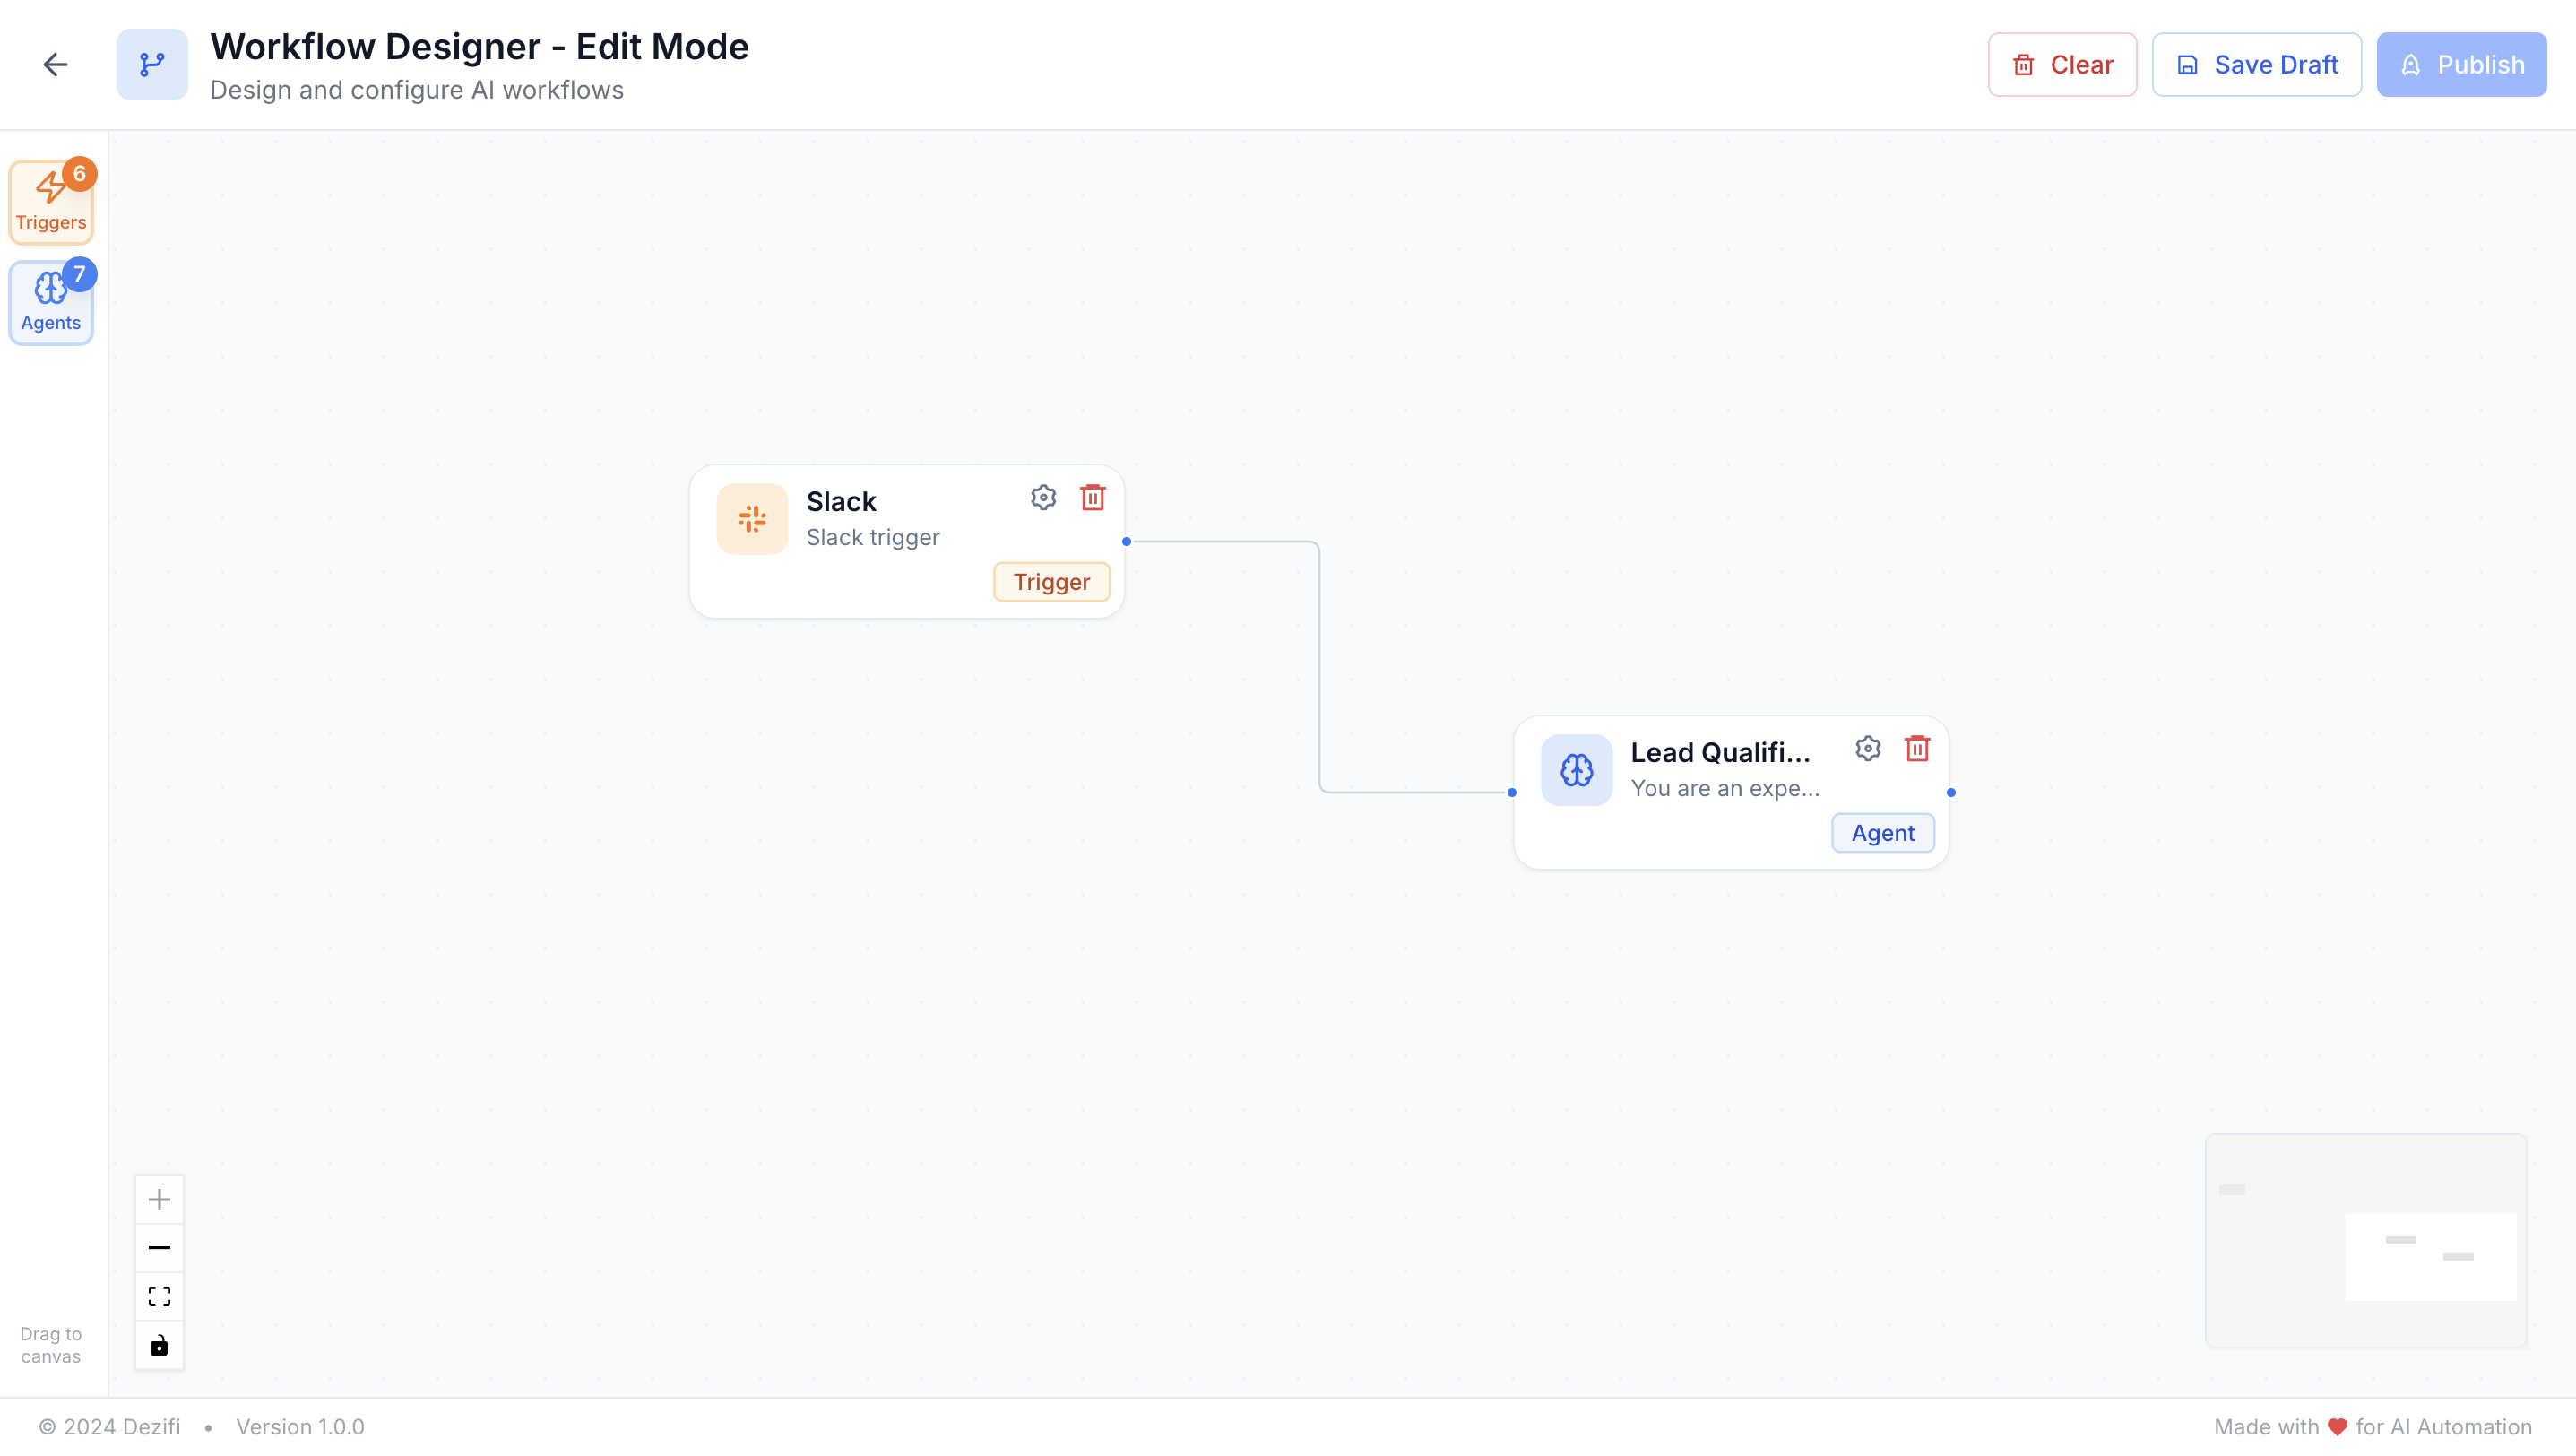Open the Triggers panel in sidebar
Viewport: 2576px width, 1456px height.
(50, 200)
